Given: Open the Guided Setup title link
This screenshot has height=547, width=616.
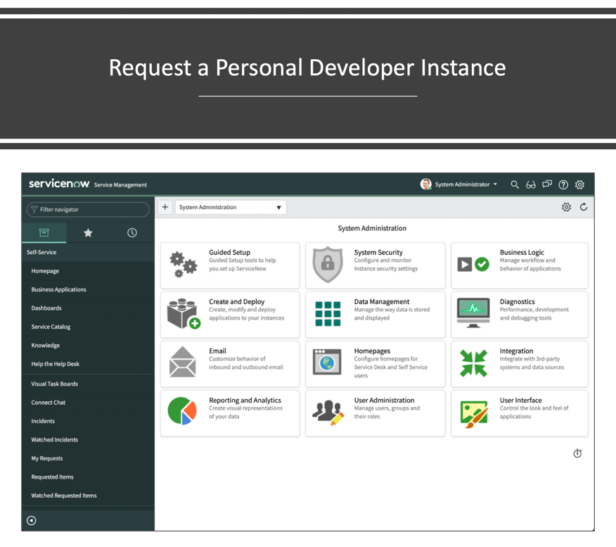Looking at the screenshot, I should pyautogui.click(x=229, y=252).
